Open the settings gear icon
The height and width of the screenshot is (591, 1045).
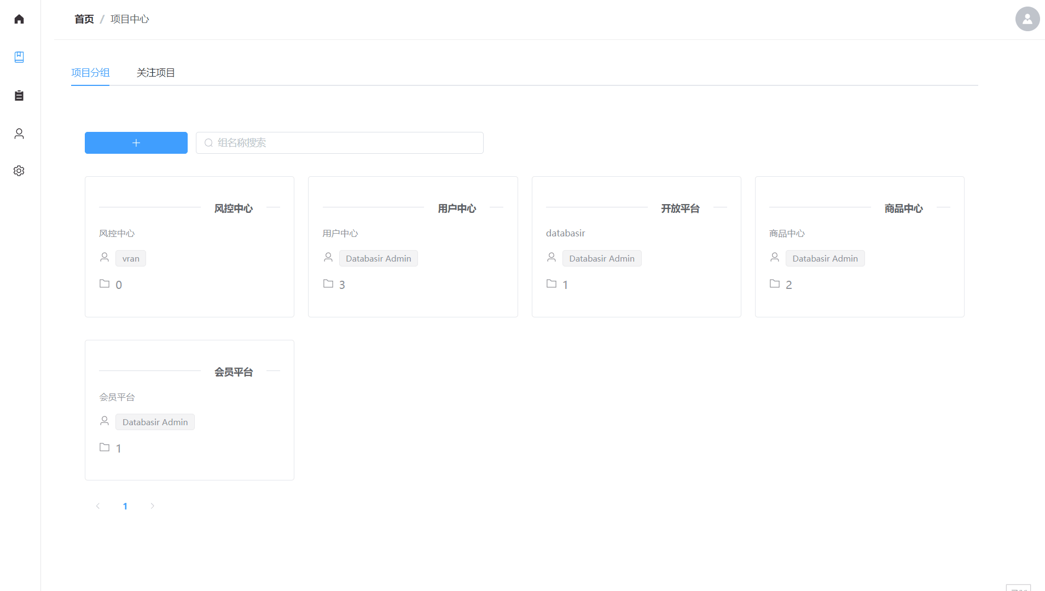coord(19,171)
